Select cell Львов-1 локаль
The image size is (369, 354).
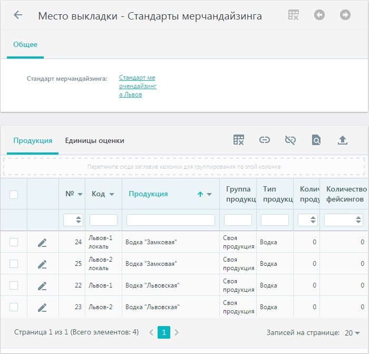click(x=103, y=242)
